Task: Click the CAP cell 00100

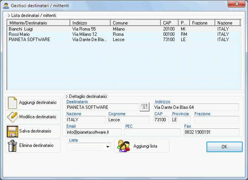Action: 169,34
